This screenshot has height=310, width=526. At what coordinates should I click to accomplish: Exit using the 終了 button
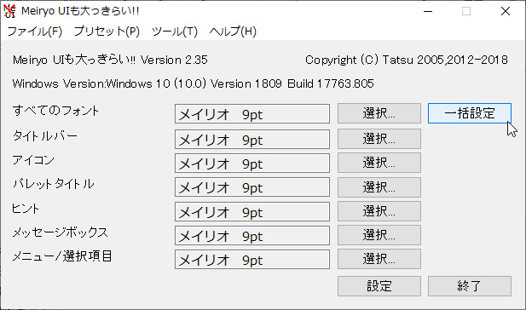pos(470,286)
